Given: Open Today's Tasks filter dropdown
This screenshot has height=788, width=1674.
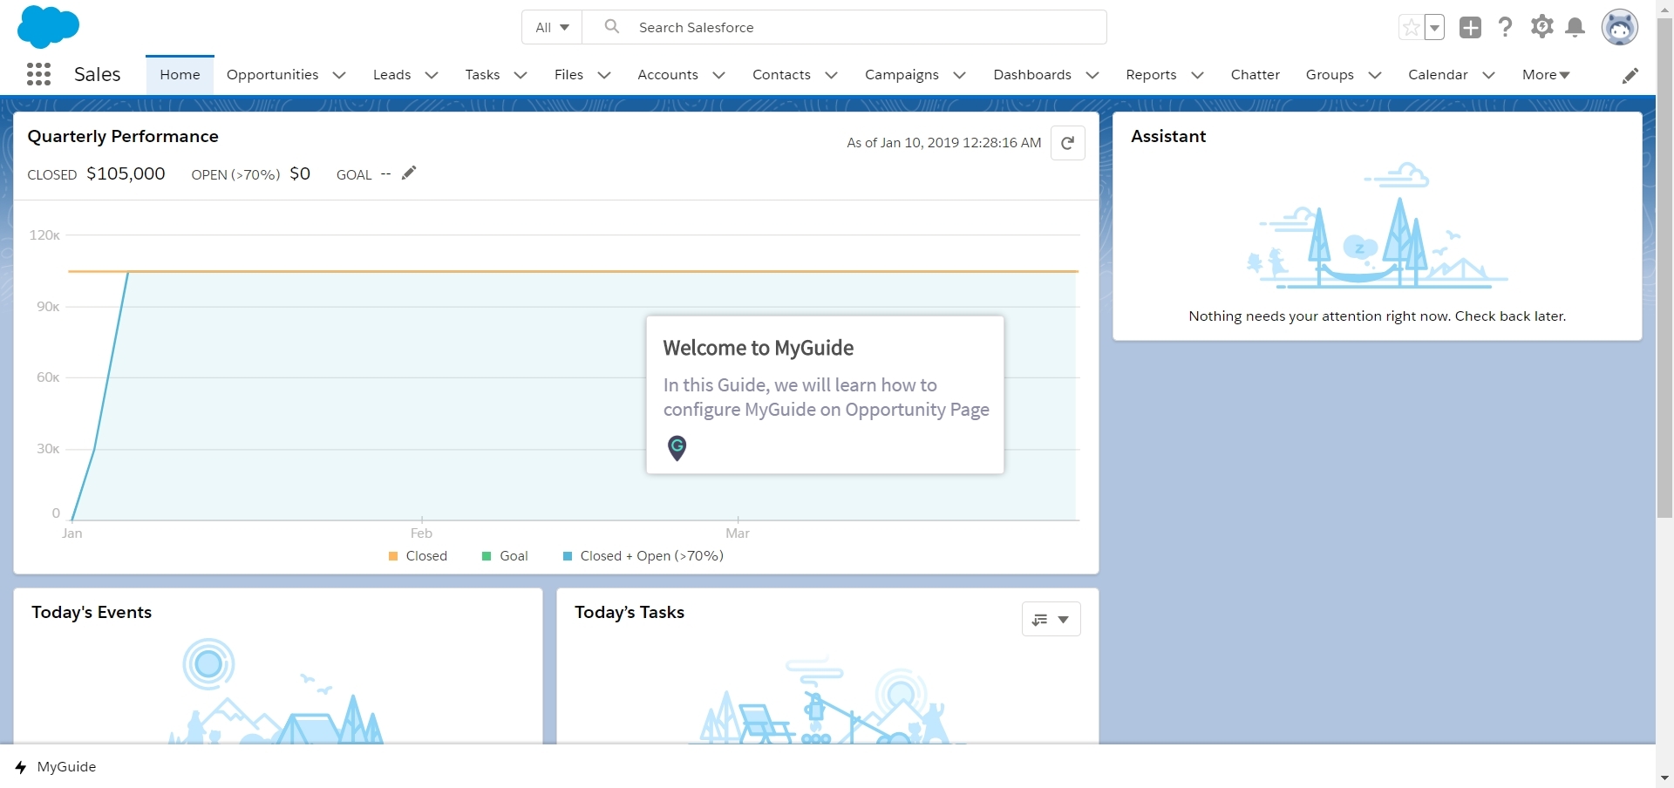Looking at the screenshot, I should pyautogui.click(x=1051, y=619).
